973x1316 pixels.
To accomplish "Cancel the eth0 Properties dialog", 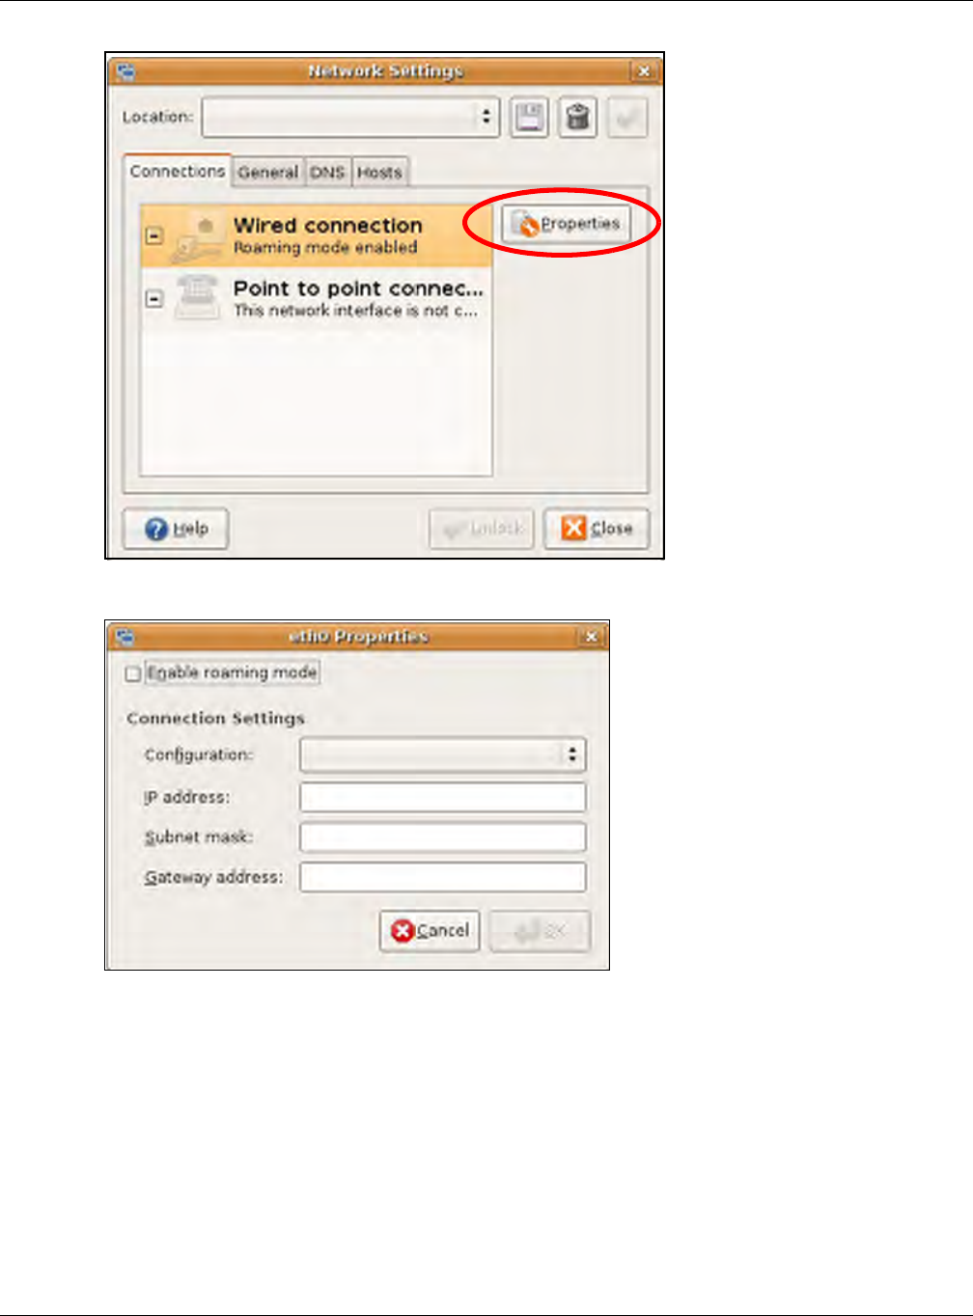I will point(430,931).
